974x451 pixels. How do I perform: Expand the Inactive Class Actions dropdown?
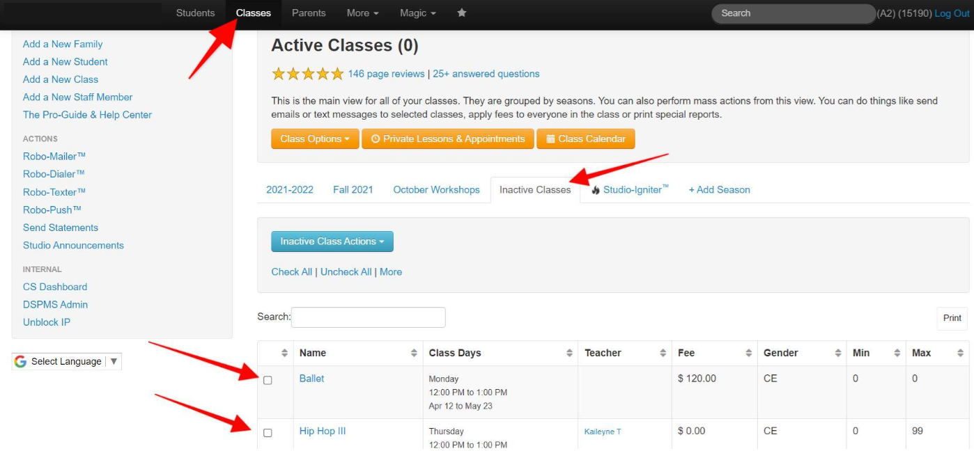click(x=332, y=242)
